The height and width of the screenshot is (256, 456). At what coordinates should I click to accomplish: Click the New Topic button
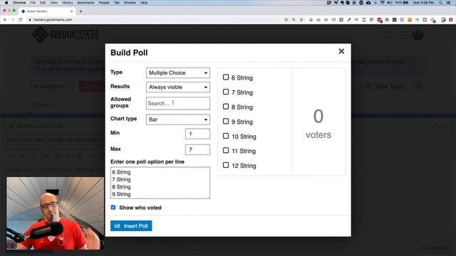click(x=385, y=86)
